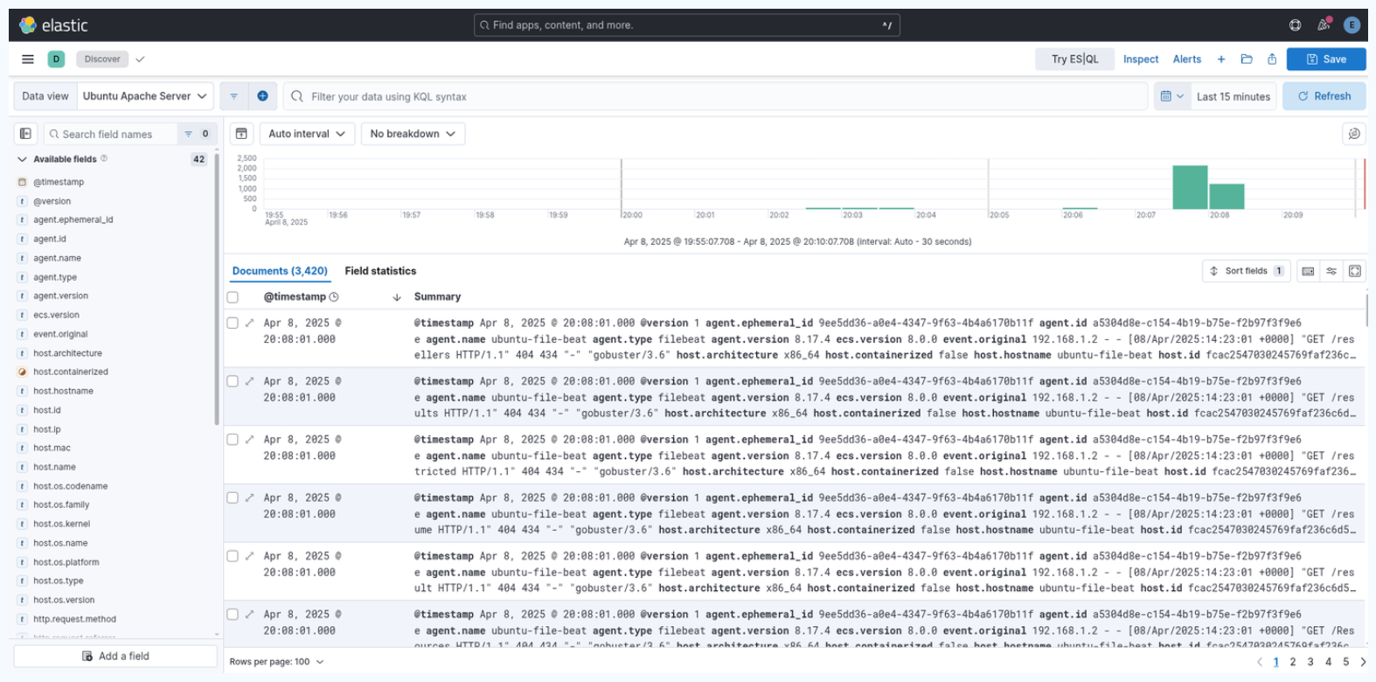Check the second document row checkbox

click(x=233, y=381)
